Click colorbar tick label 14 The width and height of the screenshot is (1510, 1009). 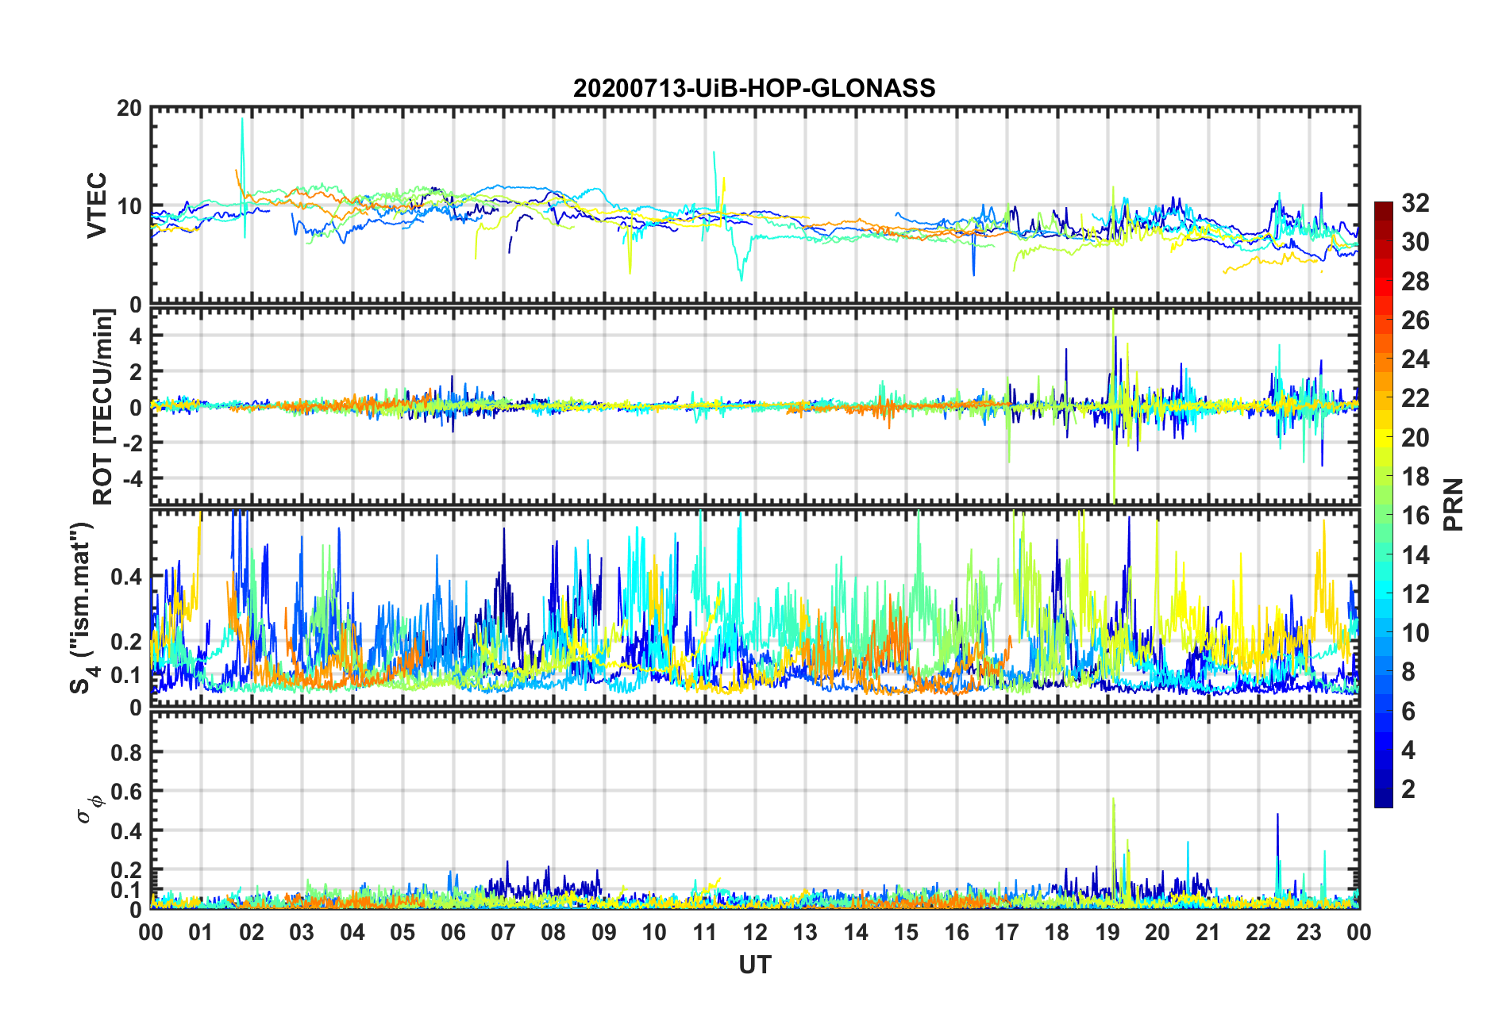click(x=1415, y=554)
